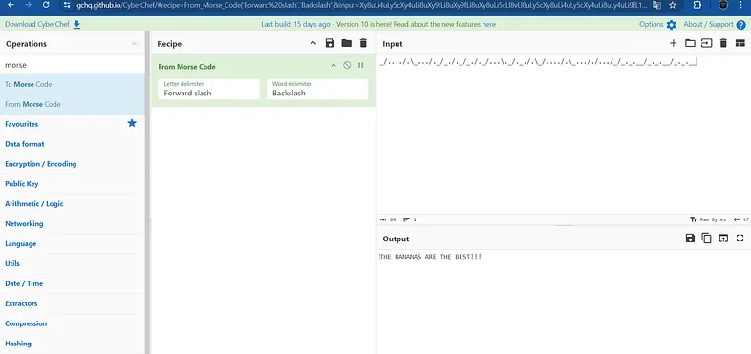Expand the Networking category
Viewport: 751px width, 354px height.
tap(73, 224)
